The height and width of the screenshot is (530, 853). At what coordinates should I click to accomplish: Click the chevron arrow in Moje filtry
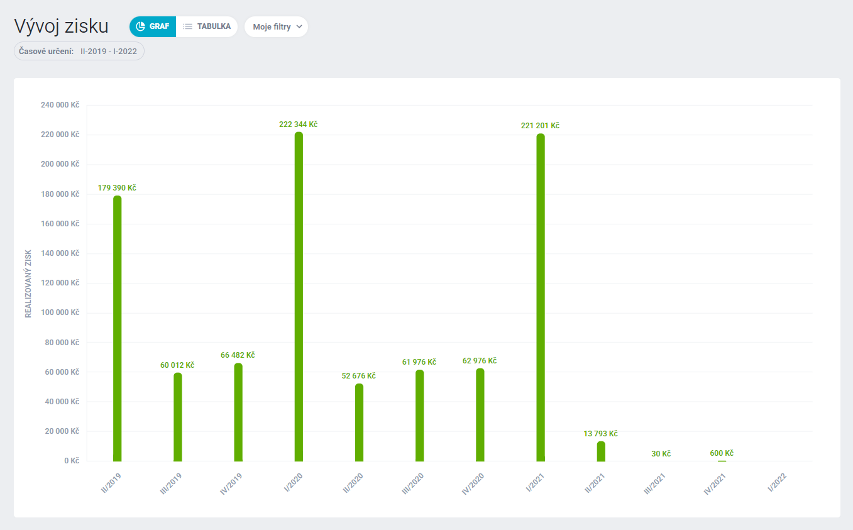coord(299,27)
